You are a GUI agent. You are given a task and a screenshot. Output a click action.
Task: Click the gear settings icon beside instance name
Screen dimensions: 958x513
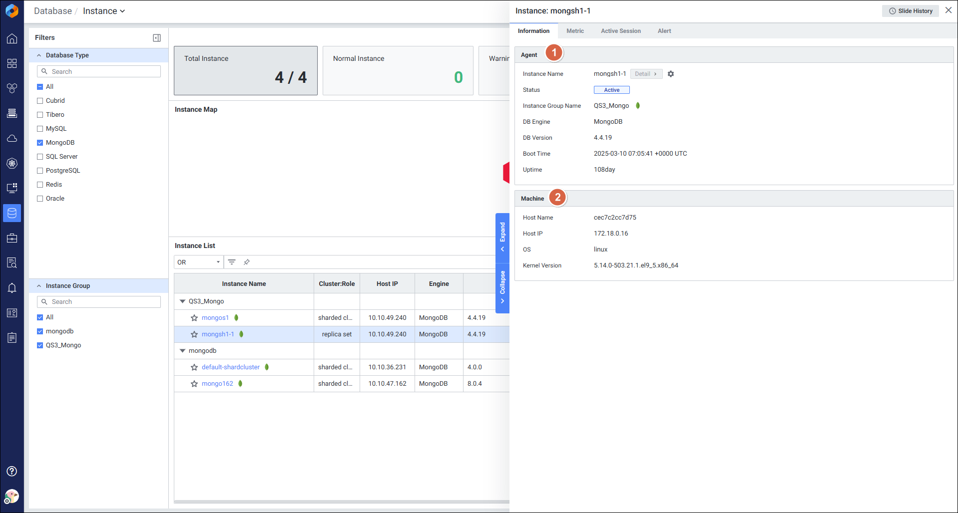click(x=671, y=74)
